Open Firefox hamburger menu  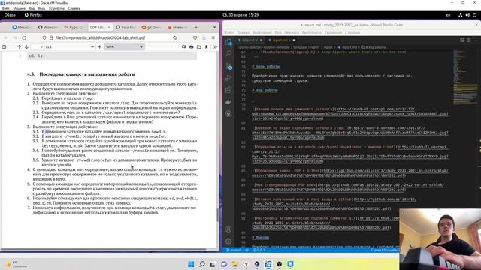click(x=213, y=37)
